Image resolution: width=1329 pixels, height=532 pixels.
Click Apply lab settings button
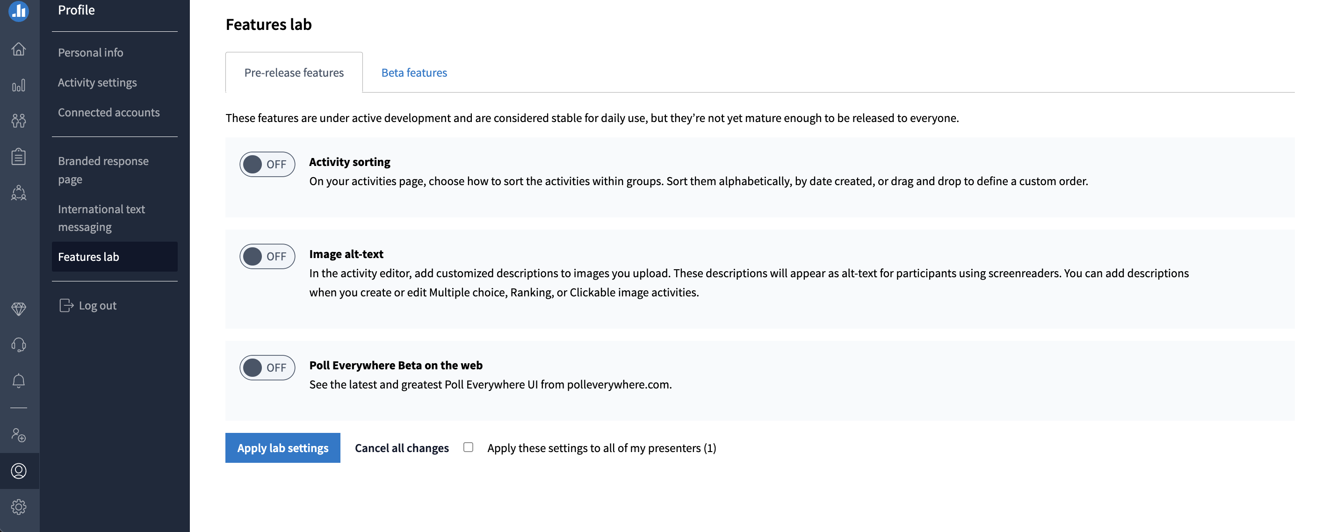point(283,447)
